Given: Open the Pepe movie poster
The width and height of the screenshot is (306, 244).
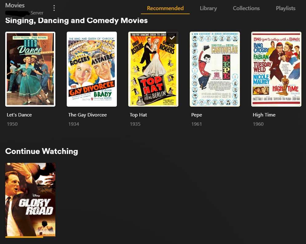Looking at the screenshot, I should coord(215,69).
